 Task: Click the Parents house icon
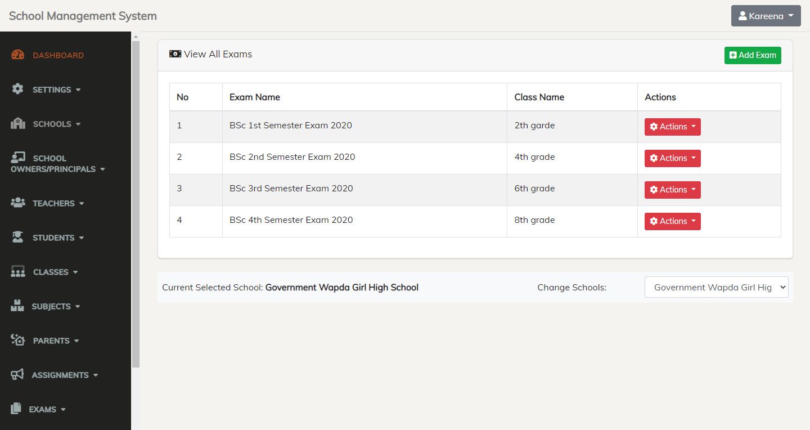click(18, 340)
